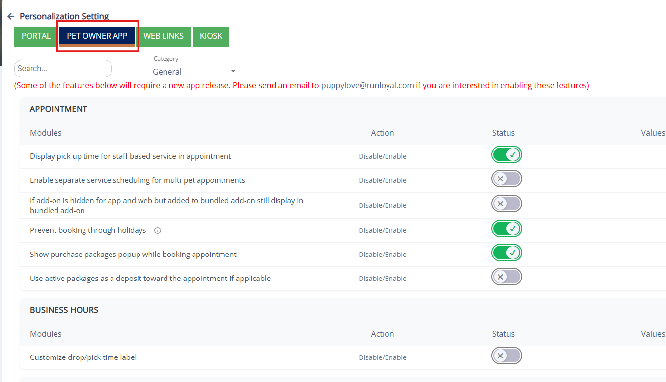Click Disable/Enable text in bundled add-on row
Image resolution: width=666 pixels, height=382 pixels.
[x=383, y=205]
